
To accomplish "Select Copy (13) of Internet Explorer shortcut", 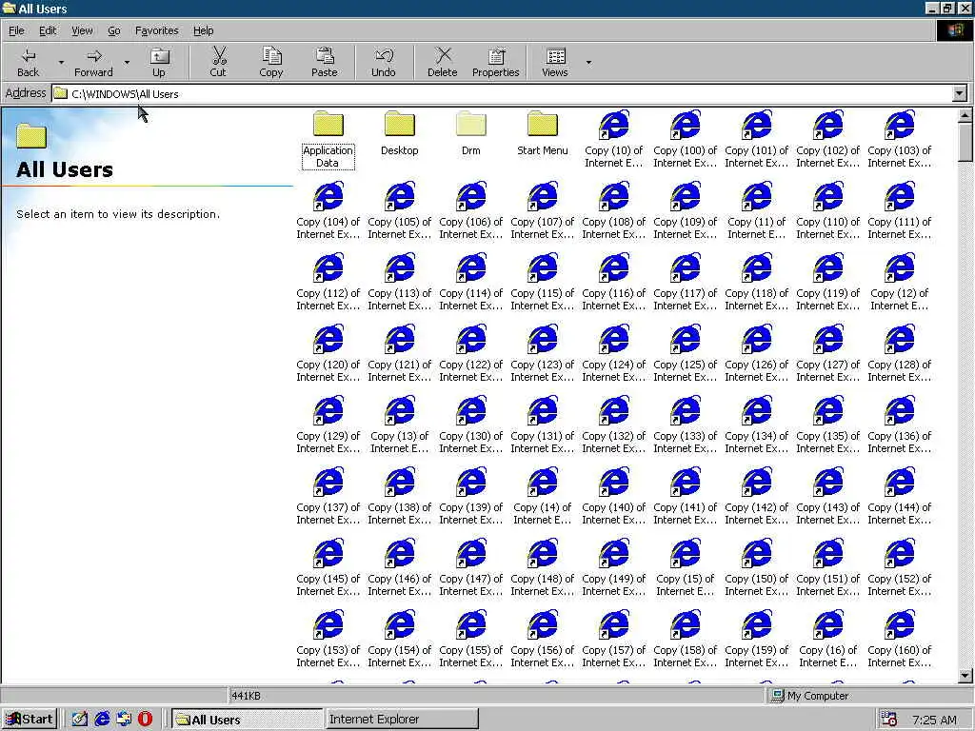I will pos(399,425).
